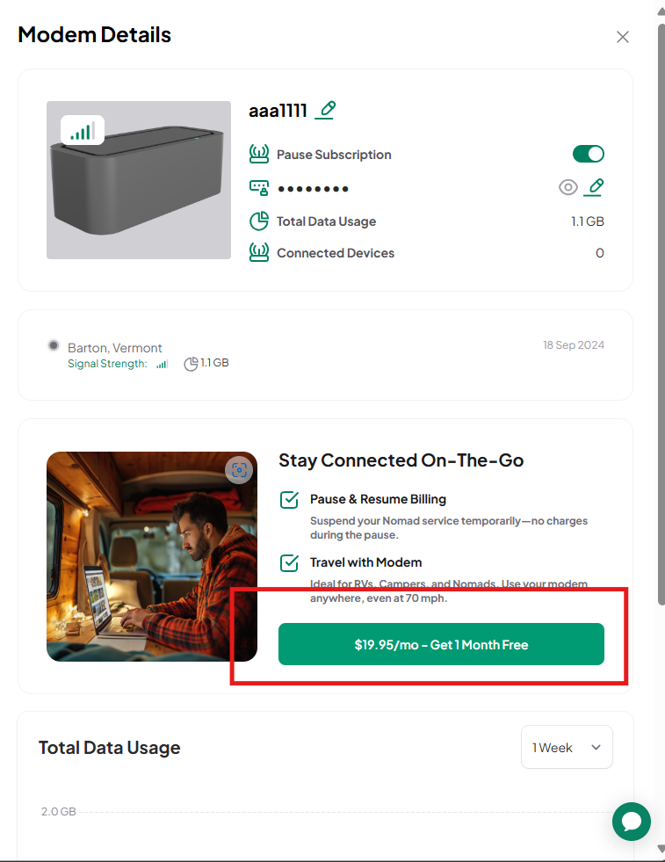Select the Barton, Vermont location entry
The image size is (665, 862).
pyautogui.click(x=325, y=355)
